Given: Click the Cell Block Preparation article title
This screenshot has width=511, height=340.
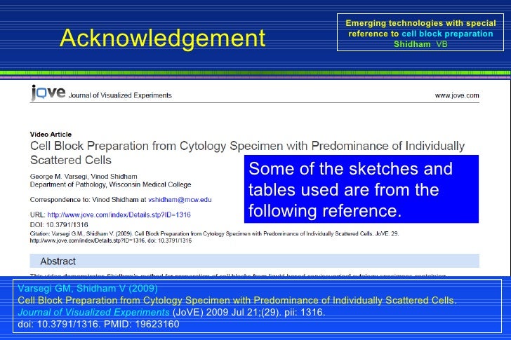Looking at the screenshot, I should [247, 153].
